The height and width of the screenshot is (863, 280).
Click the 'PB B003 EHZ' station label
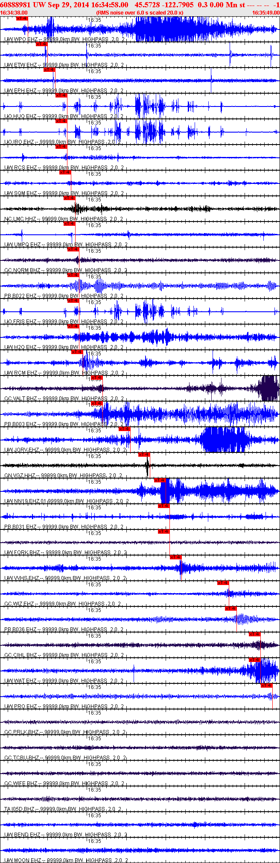point(20,424)
